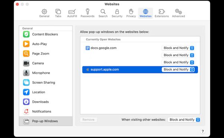Click the Screen Sharing sidebar icon

pyautogui.click(x=26, y=83)
